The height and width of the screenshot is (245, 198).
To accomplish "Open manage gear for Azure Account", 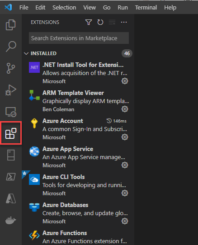I will 125,137.
